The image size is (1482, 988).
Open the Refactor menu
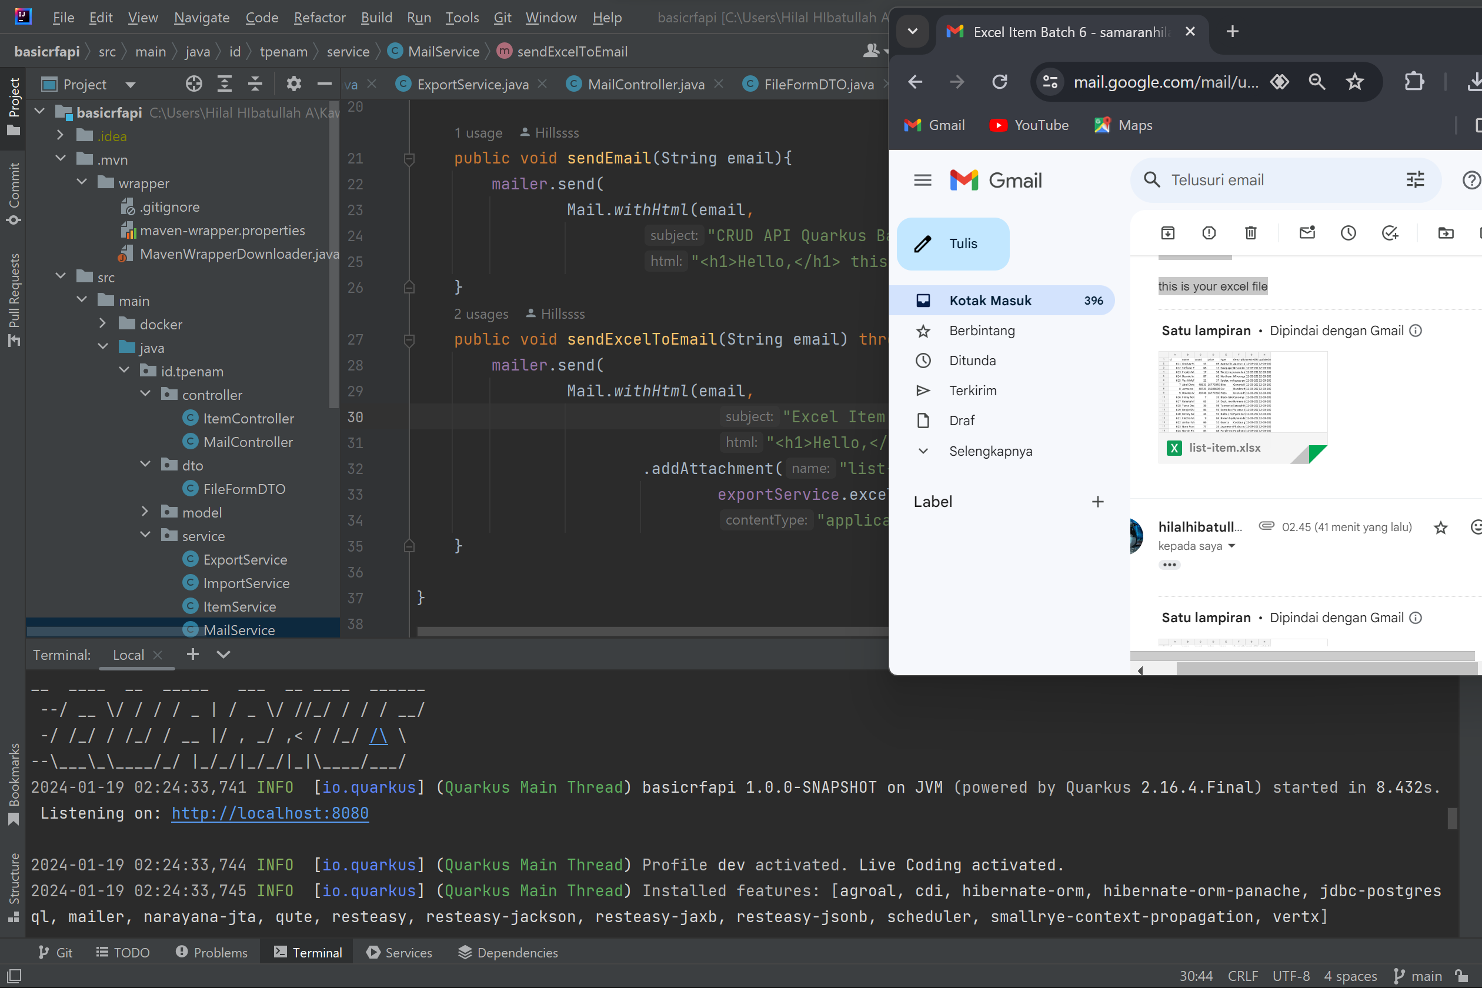pos(319,18)
